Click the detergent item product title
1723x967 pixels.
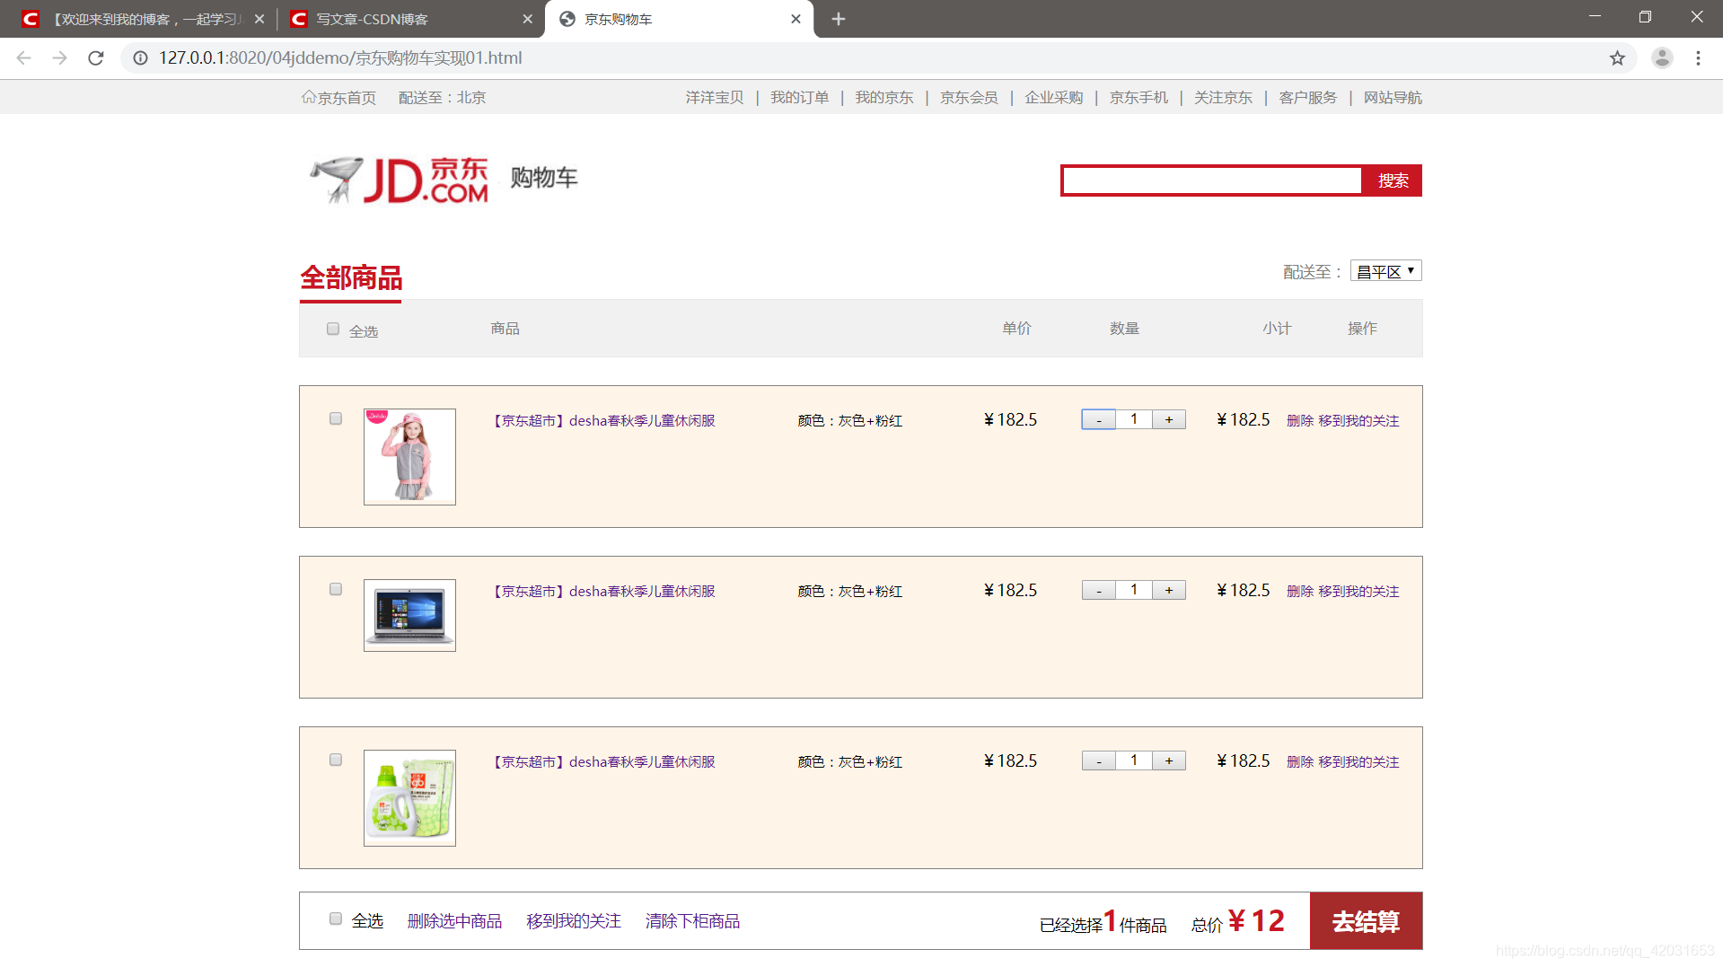click(603, 761)
